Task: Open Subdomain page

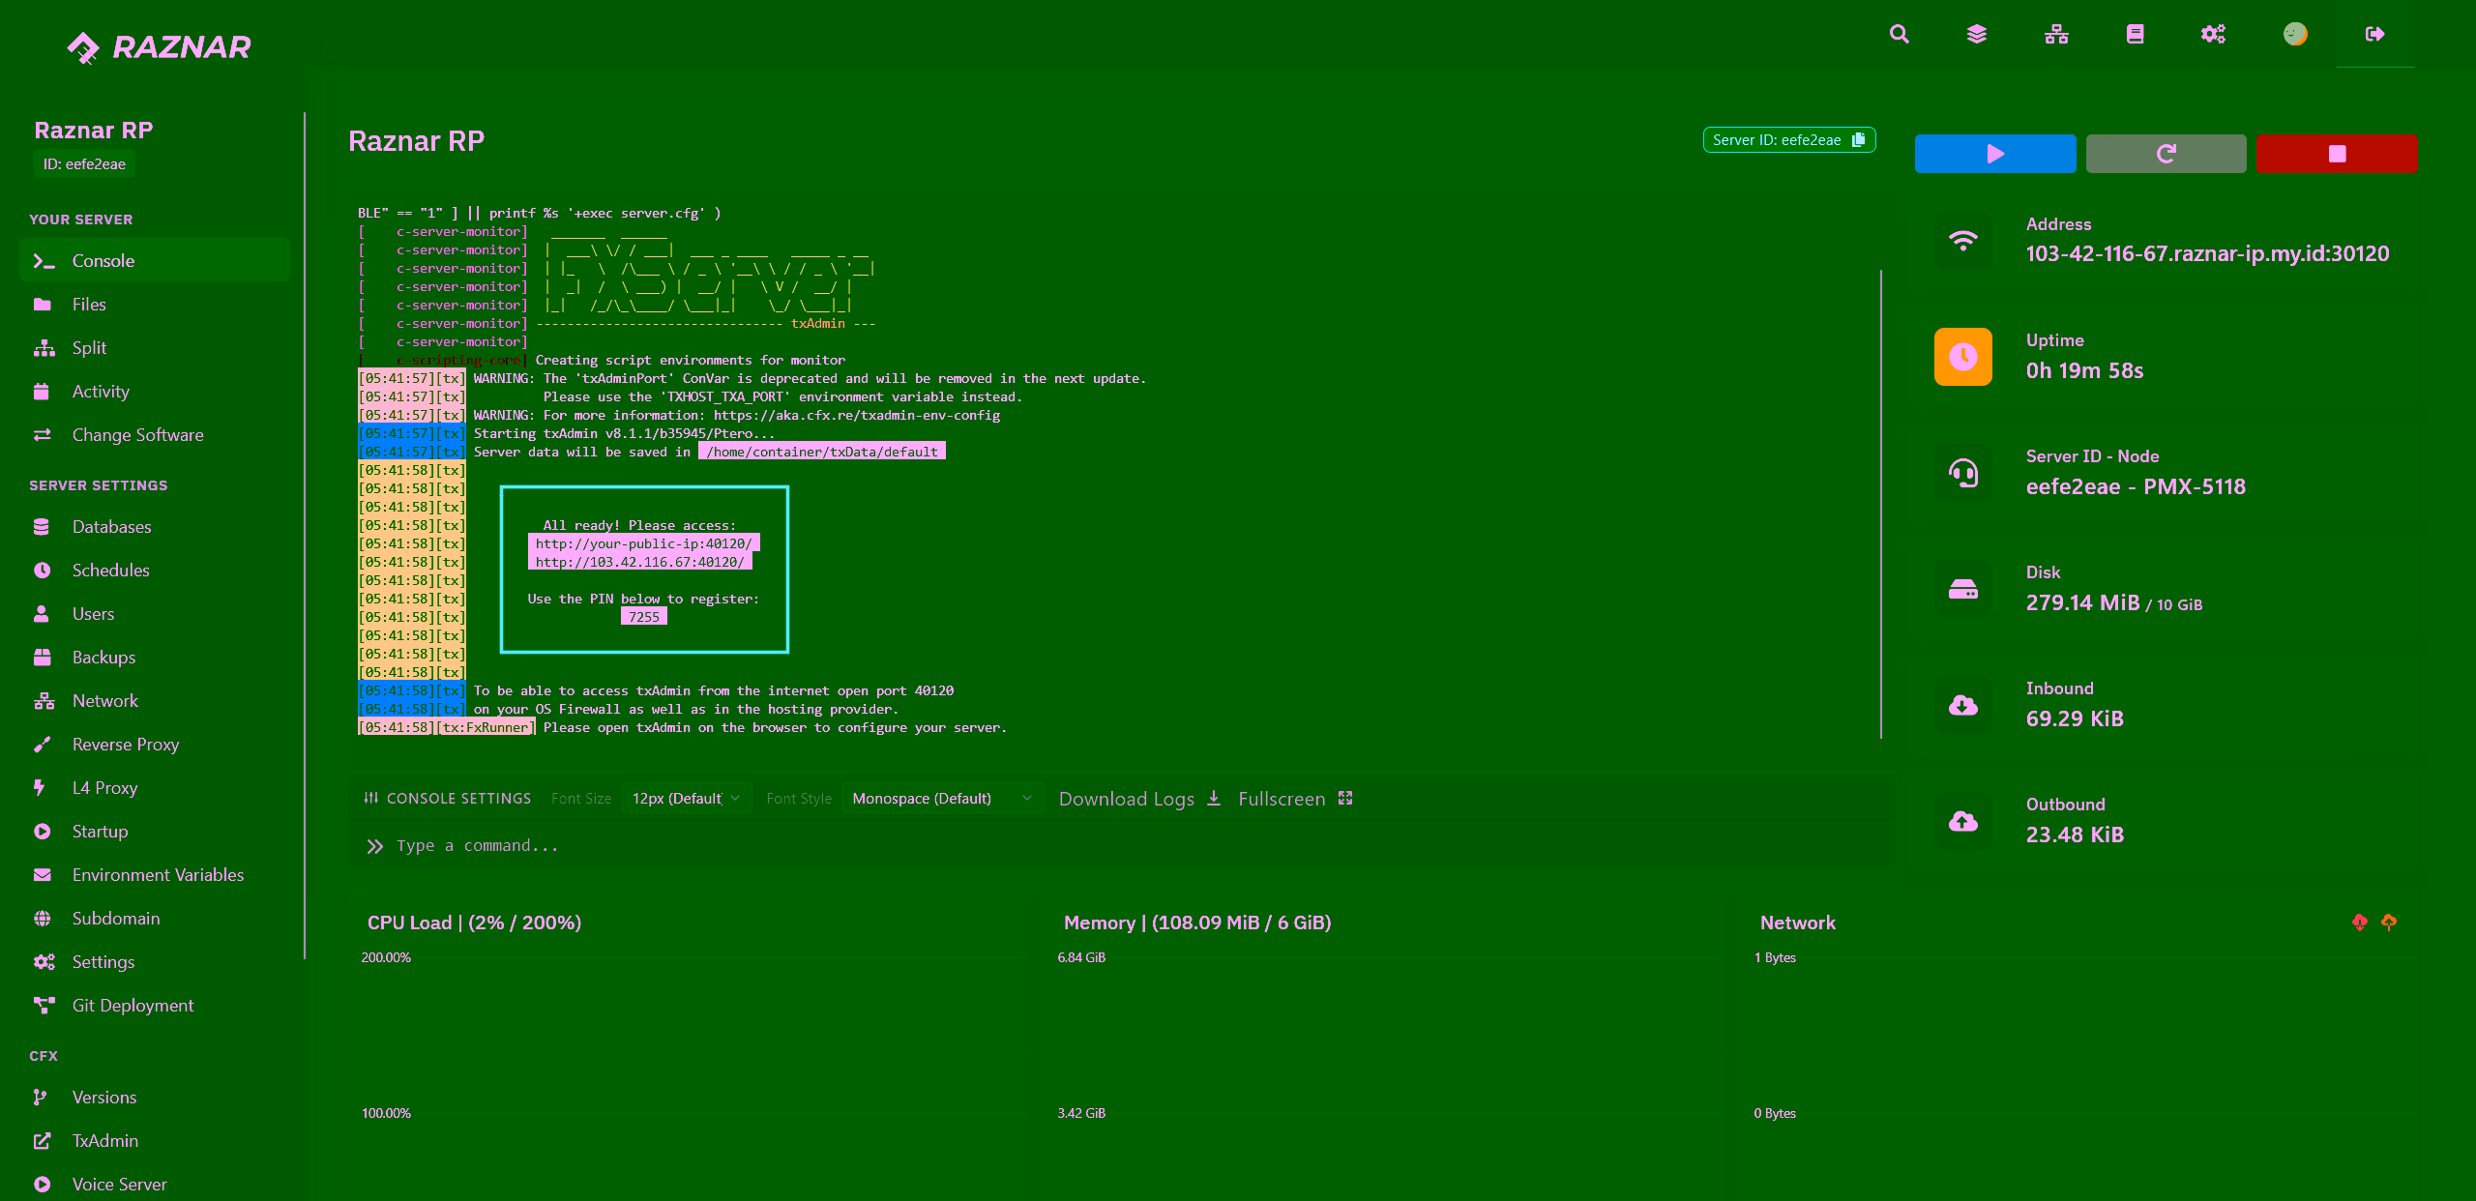Action: [155, 919]
